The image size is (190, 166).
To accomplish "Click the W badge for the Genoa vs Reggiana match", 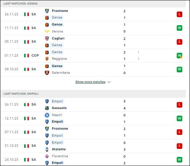I will (180, 56).
